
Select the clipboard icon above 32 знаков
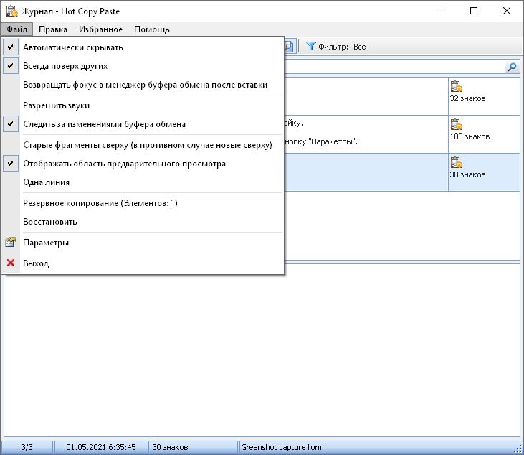pos(456,86)
